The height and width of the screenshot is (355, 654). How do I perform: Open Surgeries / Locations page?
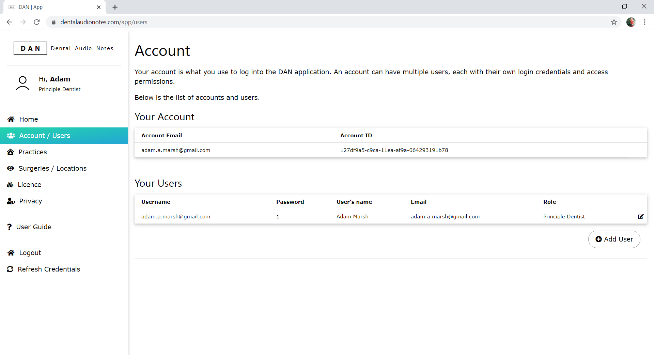52,168
